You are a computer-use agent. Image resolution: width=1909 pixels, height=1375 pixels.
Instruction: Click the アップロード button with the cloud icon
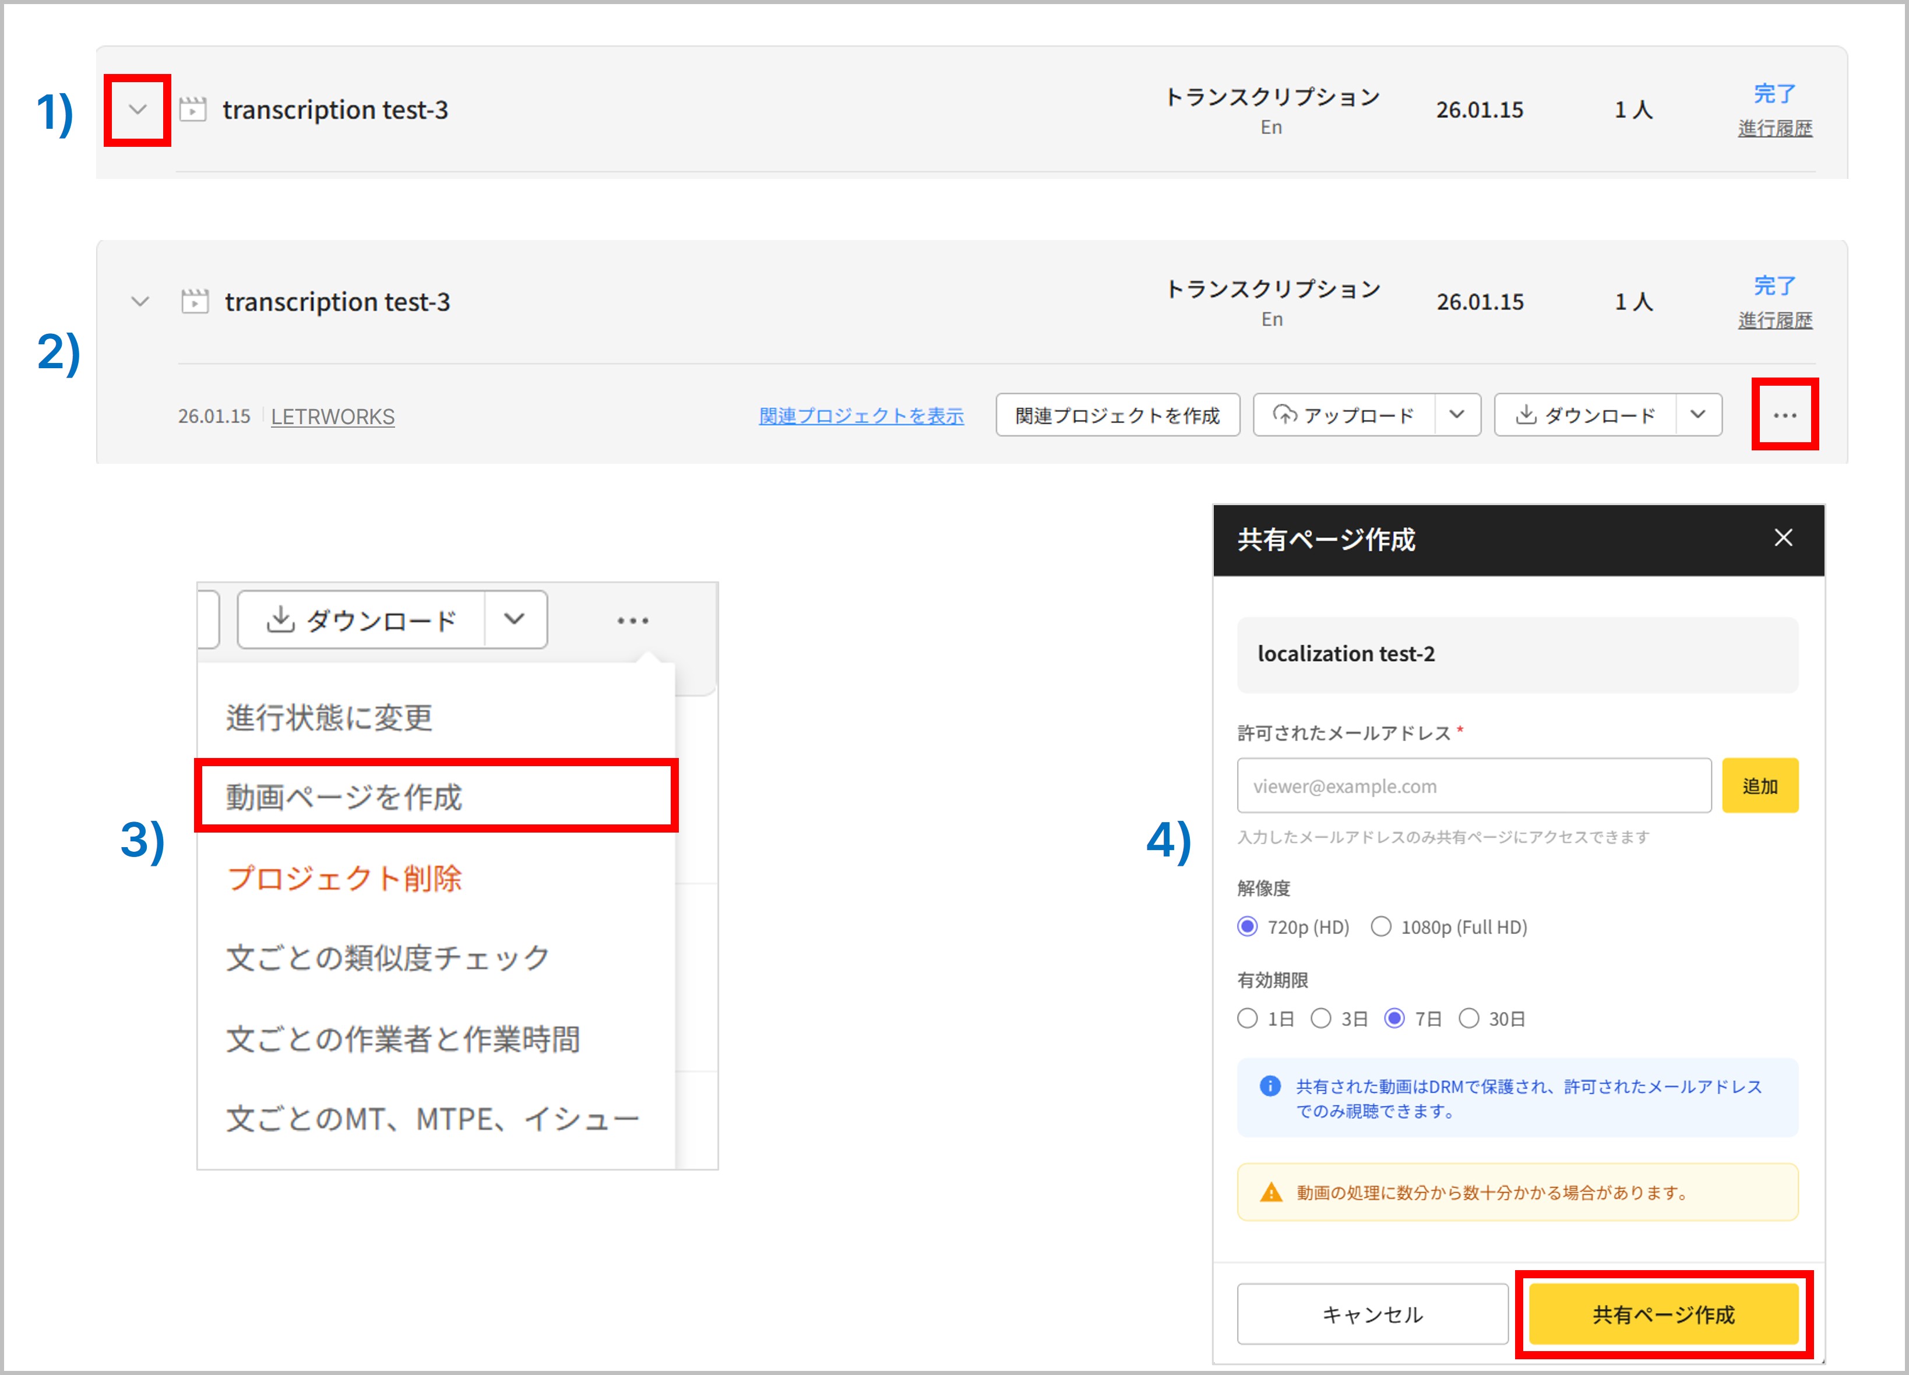click(1344, 415)
